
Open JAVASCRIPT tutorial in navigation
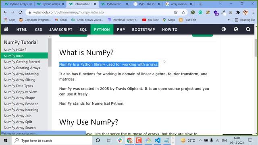[x=61, y=29]
